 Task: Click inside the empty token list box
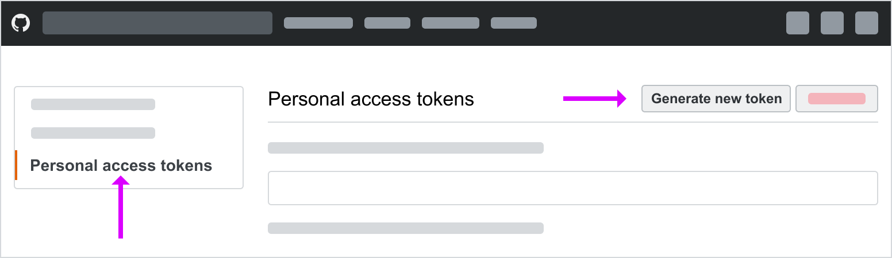572,188
